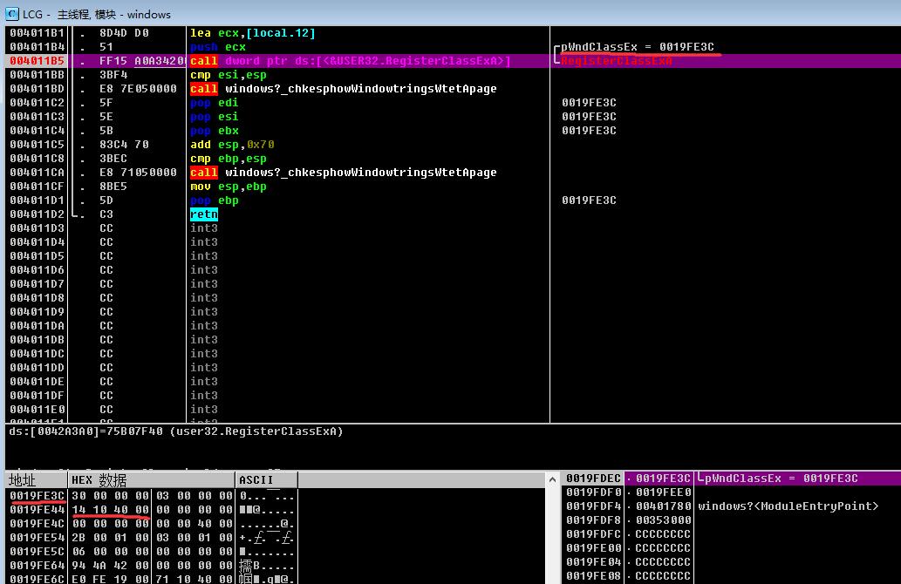Image resolution: width=901 pixels, height=584 pixels.
Task: Select dump address 0019FE3C row
Action: pyautogui.click(x=151, y=496)
